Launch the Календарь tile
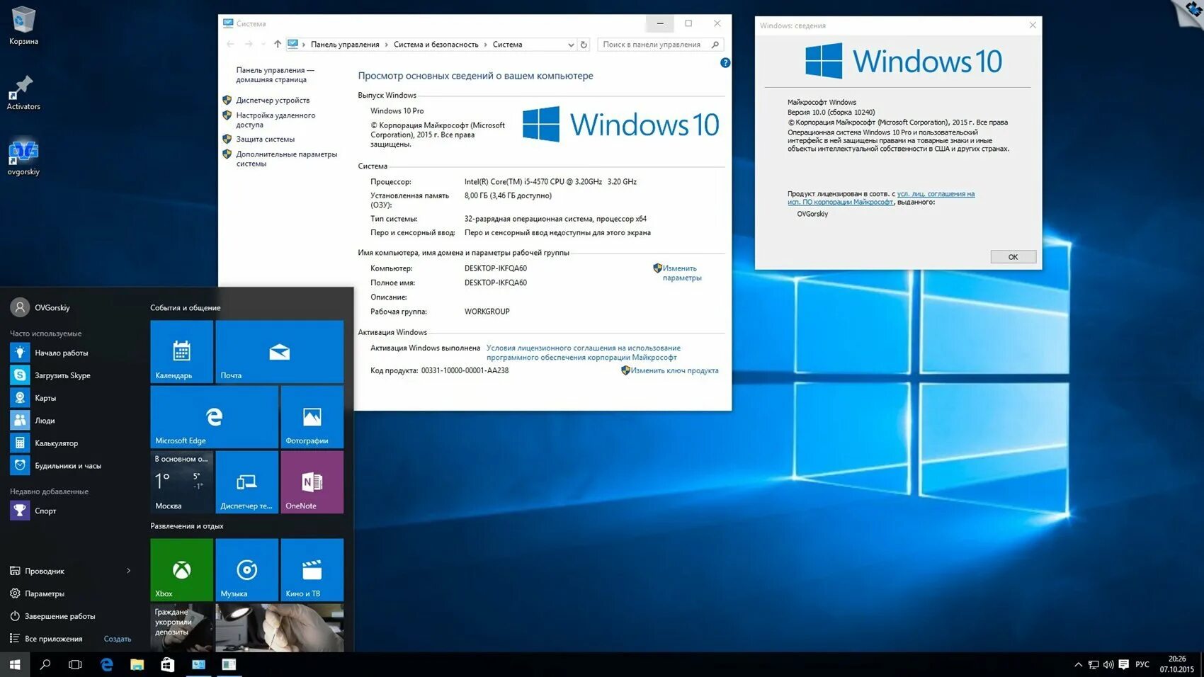Viewport: 1204px width, 677px height. coord(181,351)
